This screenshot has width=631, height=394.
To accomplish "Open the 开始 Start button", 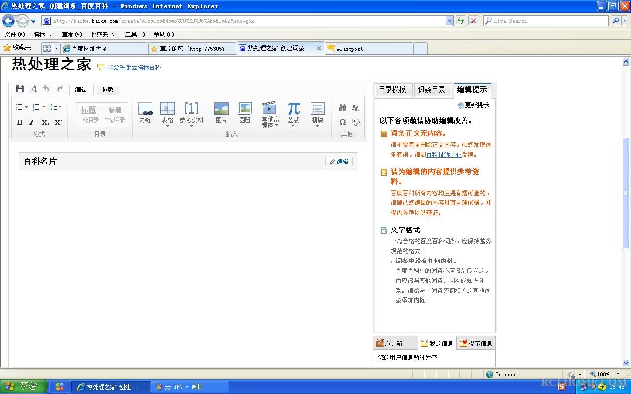I will tap(24, 387).
